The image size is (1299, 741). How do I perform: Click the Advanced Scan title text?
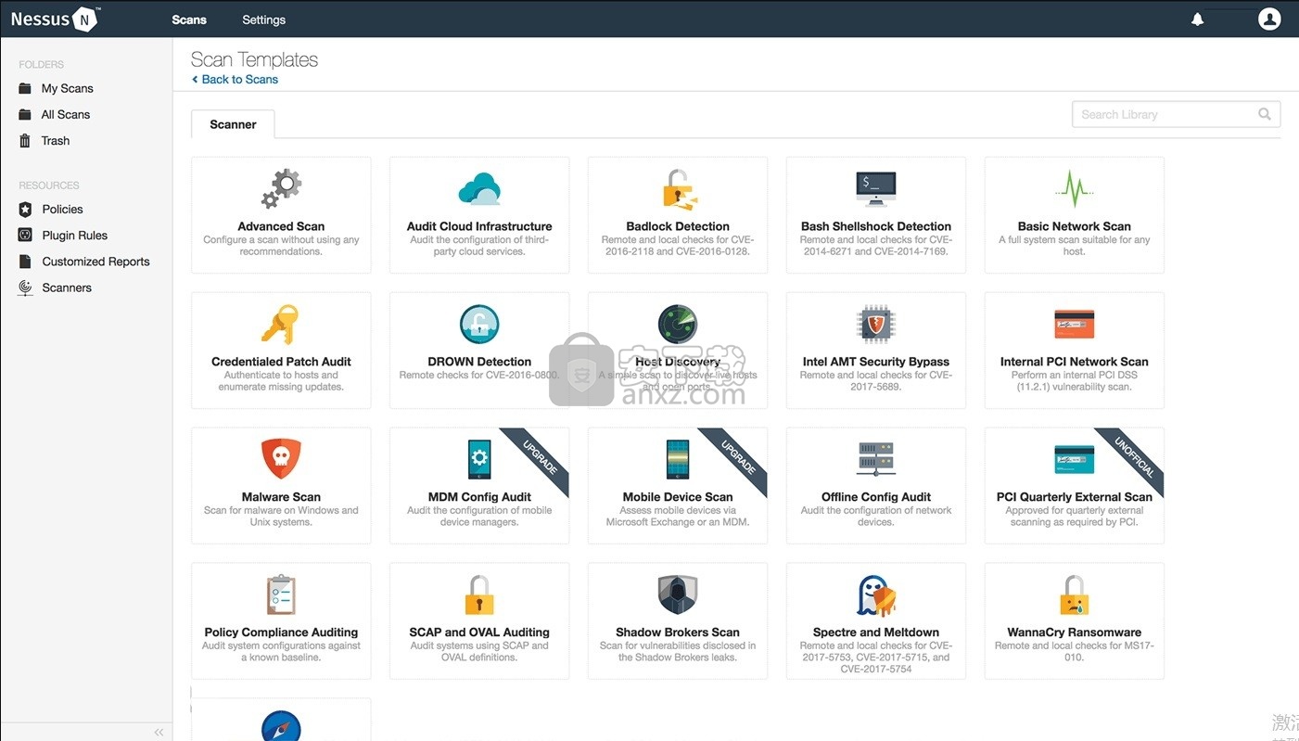281,226
